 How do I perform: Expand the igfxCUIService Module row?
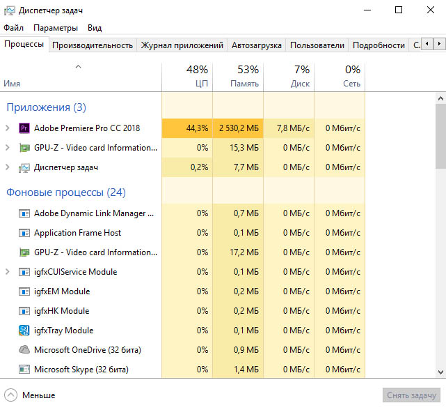click(x=8, y=272)
